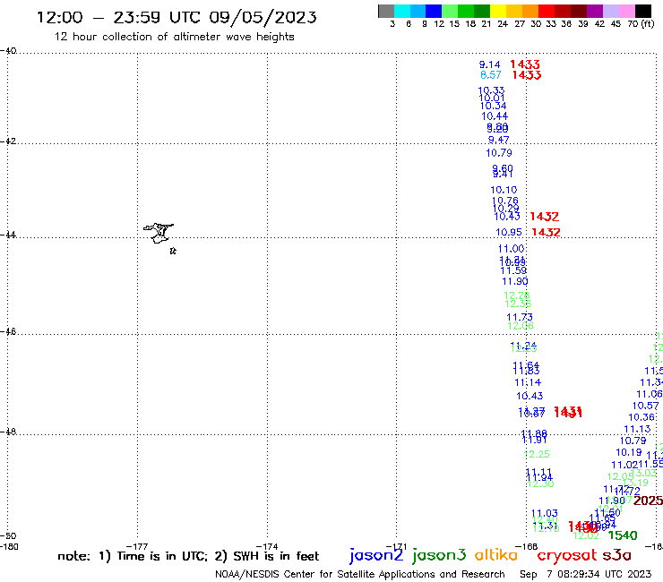Click the latitude axis label '-46'
663x582 pixels.
point(8,331)
